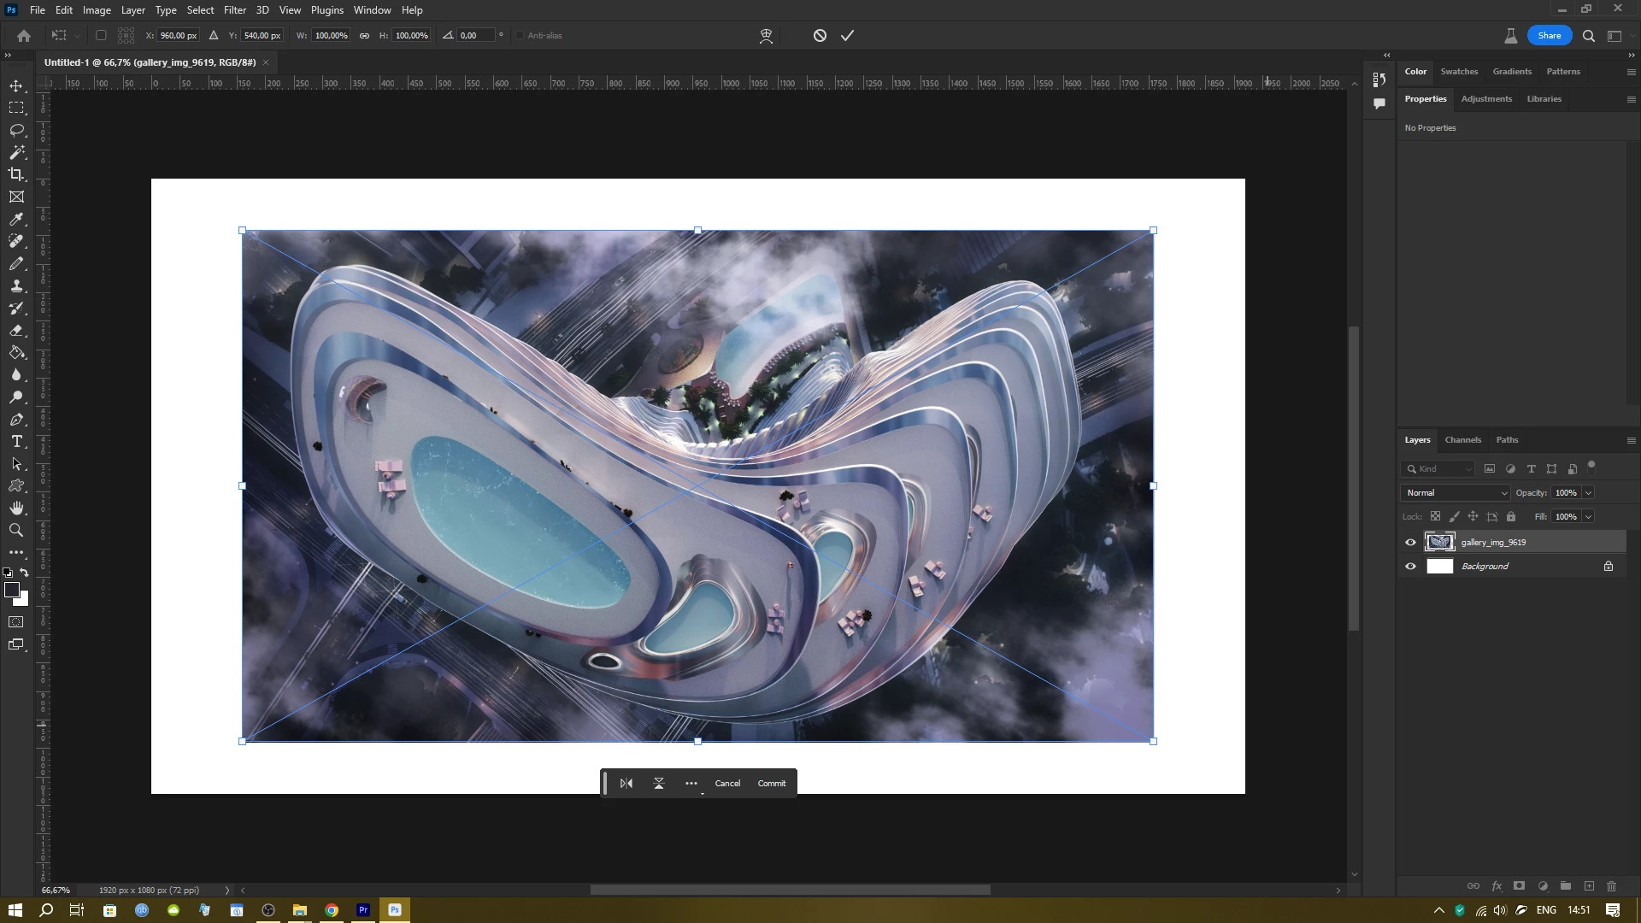Switch to the Channels tab
The width and height of the screenshot is (1641, 923).
(1462, 440)
